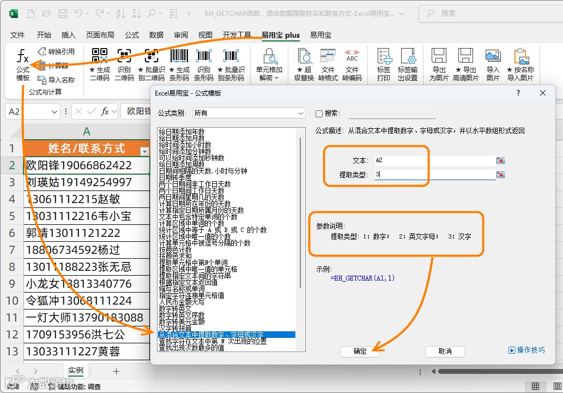The image size is (563, 393).
Task: Click the dialog help question mark button
Action: click(518, 93)
